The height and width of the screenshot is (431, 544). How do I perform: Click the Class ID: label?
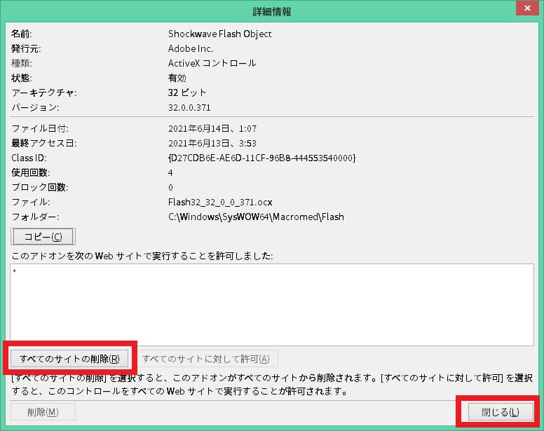pos(29,158)
